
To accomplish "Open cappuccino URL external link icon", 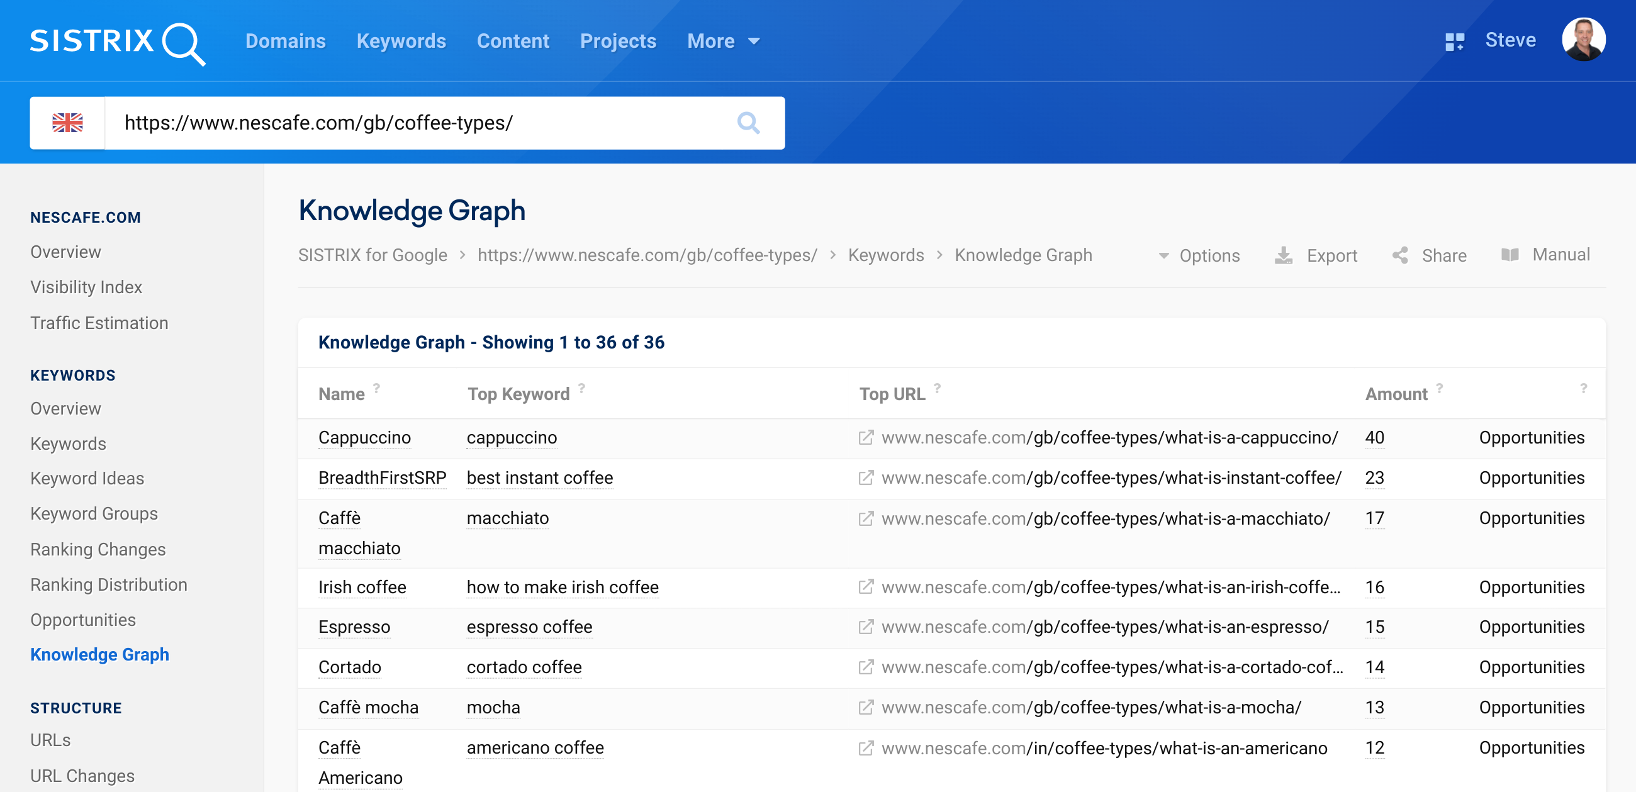I will [866, 438].
